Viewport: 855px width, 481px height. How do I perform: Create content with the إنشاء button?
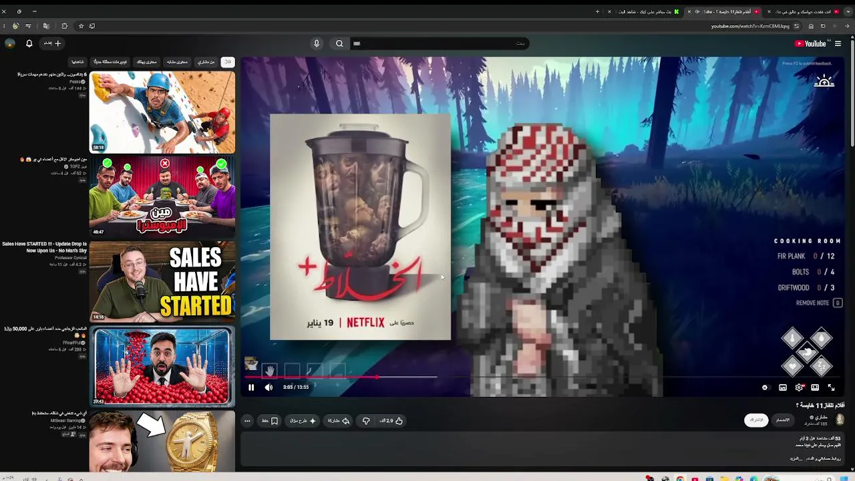[x=53, y=43]
